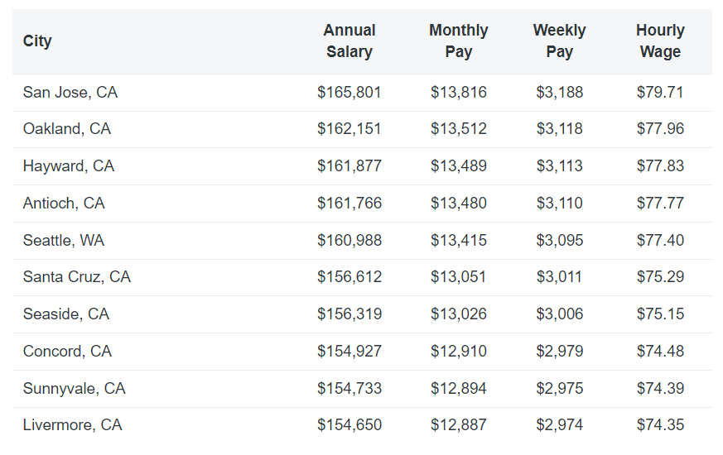Click Livermore hourly wage $74.35
Screen dimensions: 723x455
tap(660, 425)
